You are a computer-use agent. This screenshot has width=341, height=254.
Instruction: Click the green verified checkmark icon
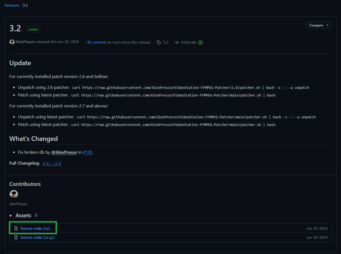tap(200, 43)
